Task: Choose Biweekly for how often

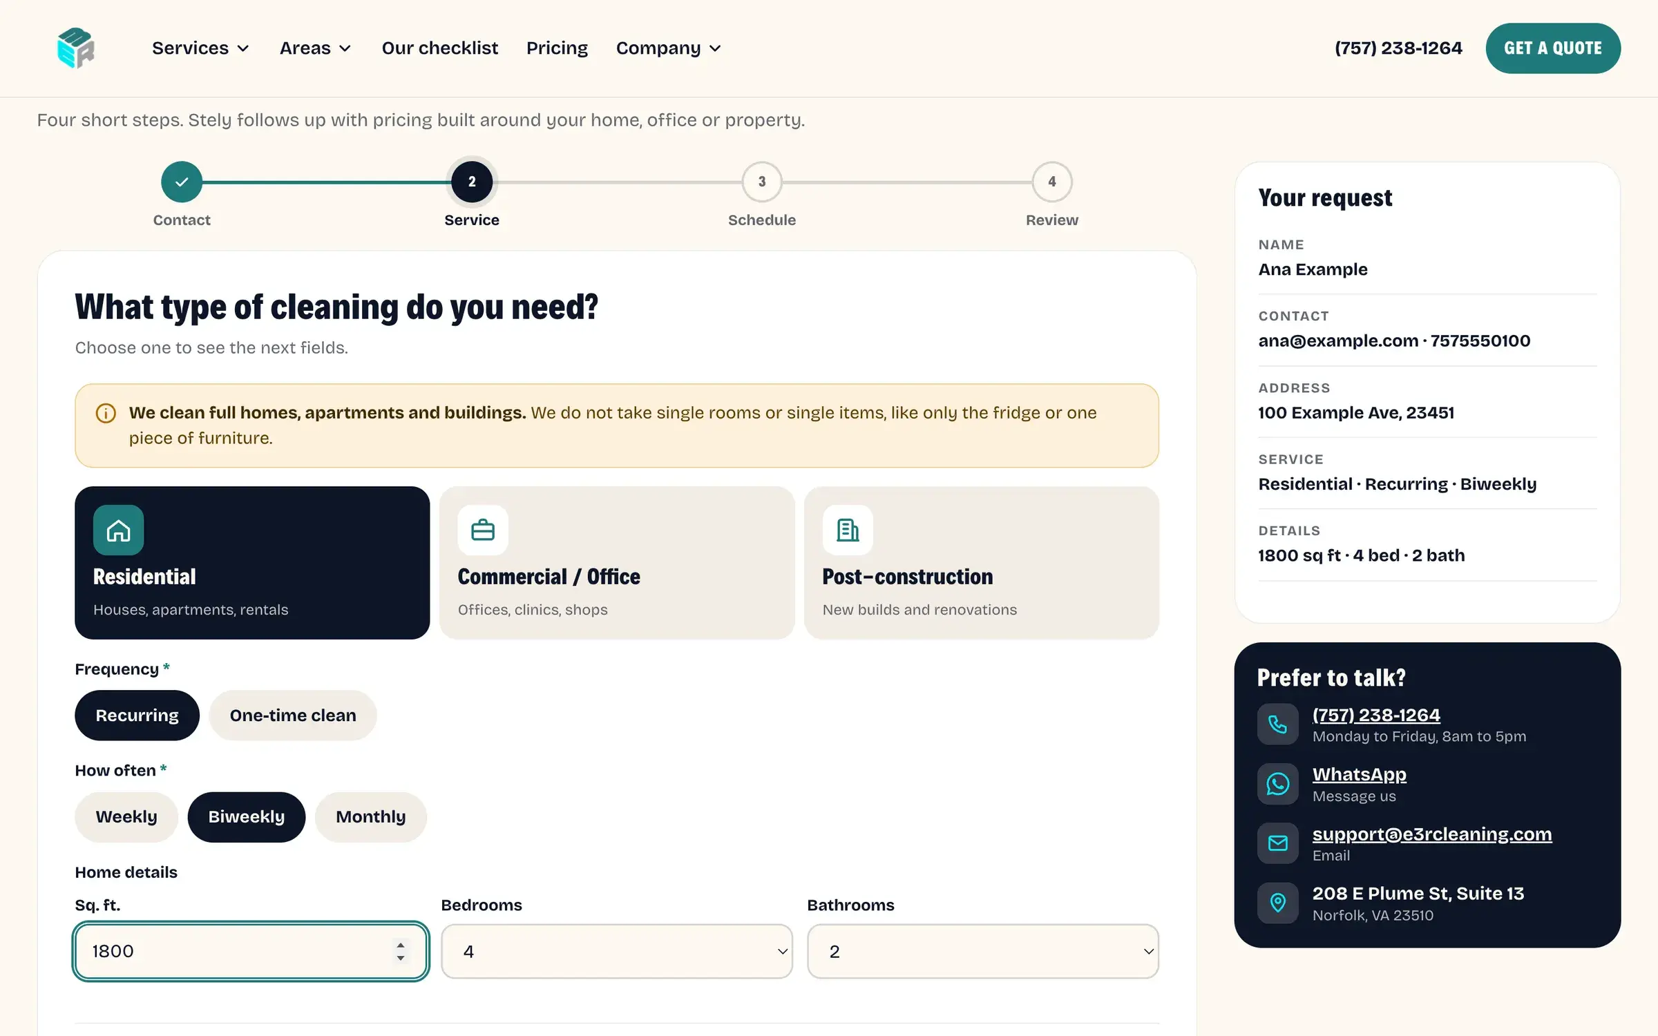Action: pyautogui.click(x=247, y=816)
